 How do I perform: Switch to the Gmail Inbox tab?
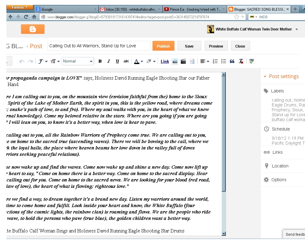(x=130, y=9)
